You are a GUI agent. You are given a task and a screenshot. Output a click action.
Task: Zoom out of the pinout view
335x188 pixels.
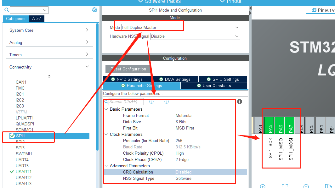[306, 186]
